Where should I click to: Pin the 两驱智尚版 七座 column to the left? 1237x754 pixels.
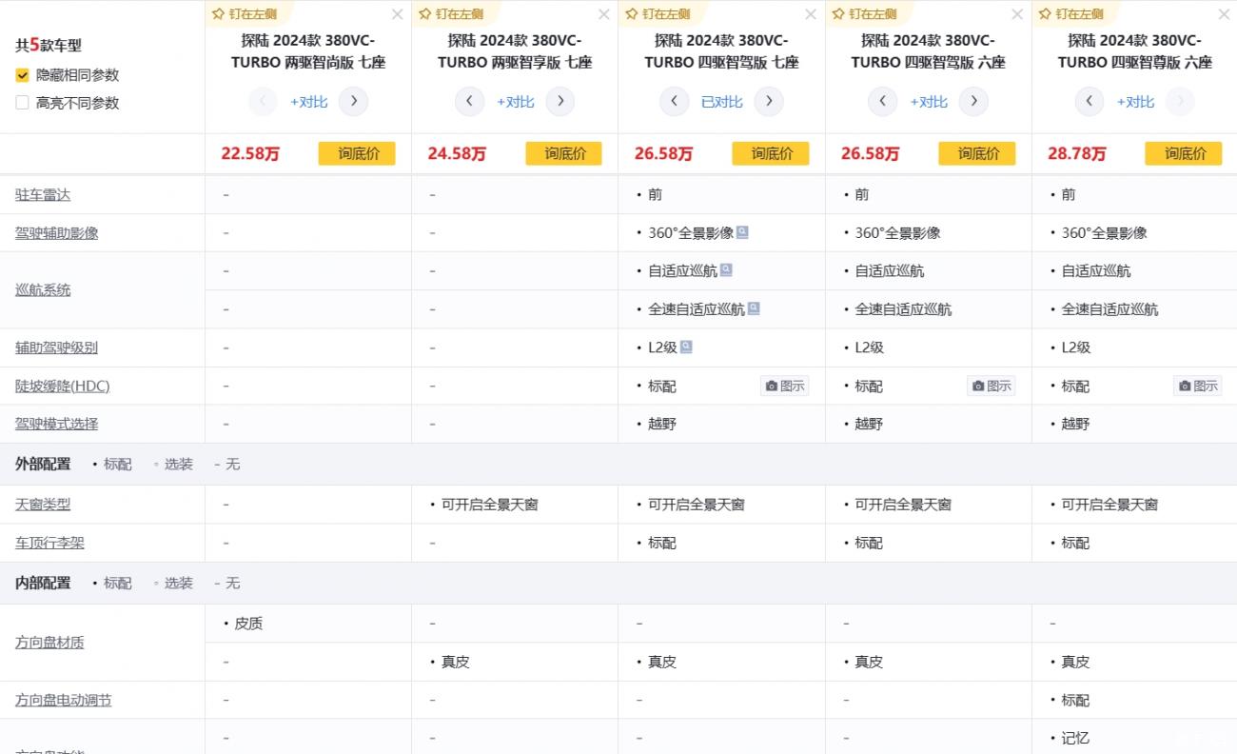point(245,14)
